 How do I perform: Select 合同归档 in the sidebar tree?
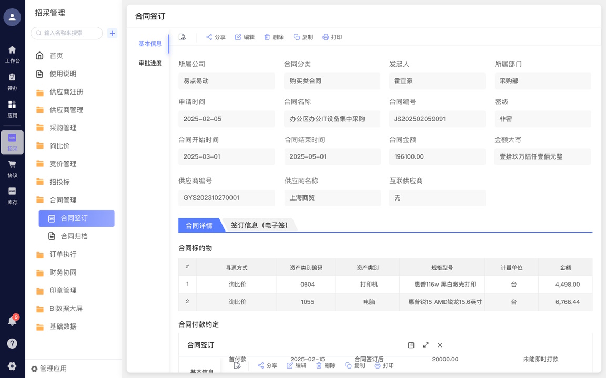74,236
